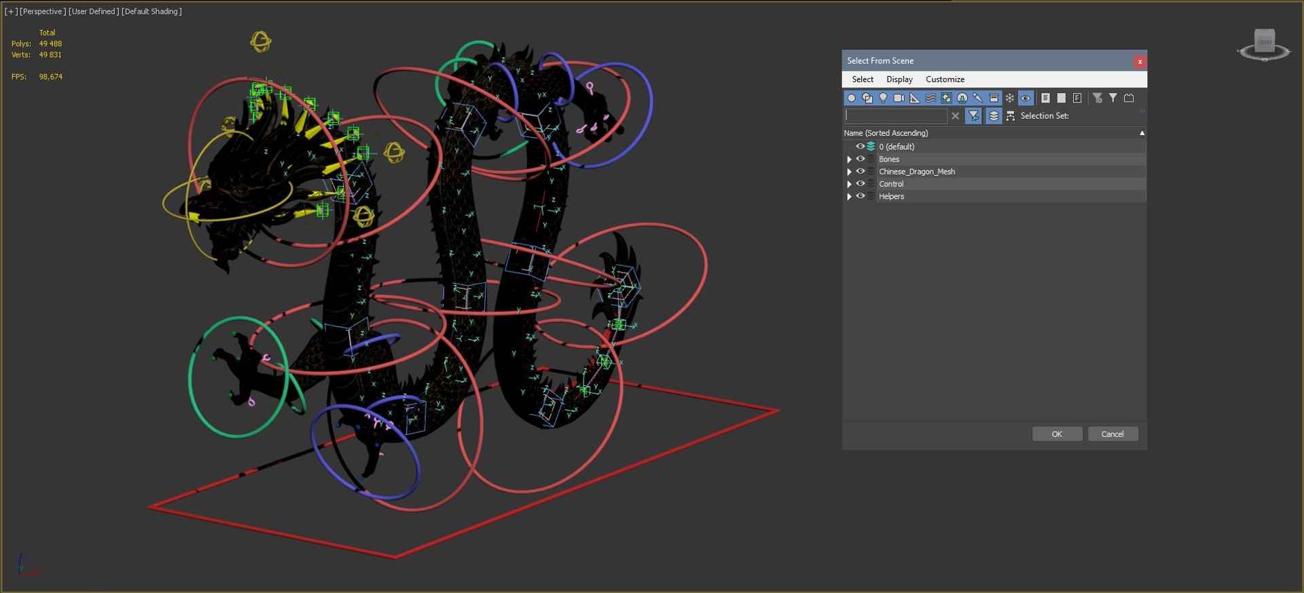1304x593 pixels.
Task: Open the Display menu
Action: [x=899, y=79]
